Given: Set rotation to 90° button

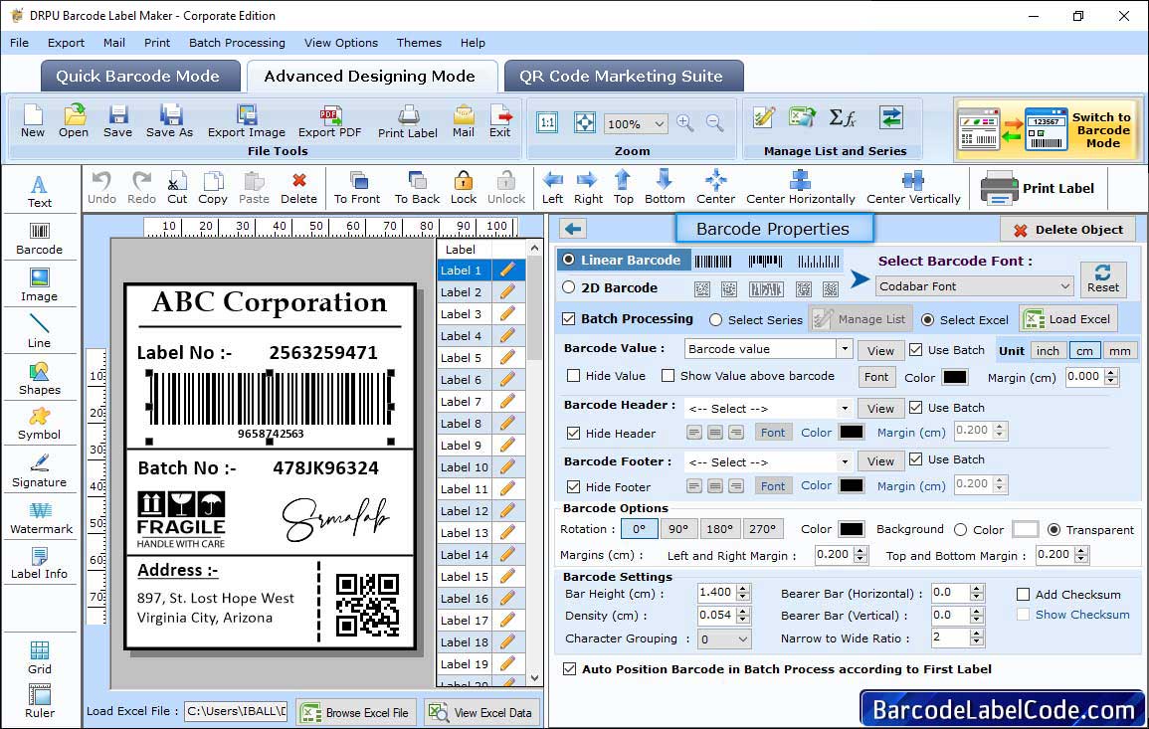Looking at the screenshot, I should tap(678, 529).
